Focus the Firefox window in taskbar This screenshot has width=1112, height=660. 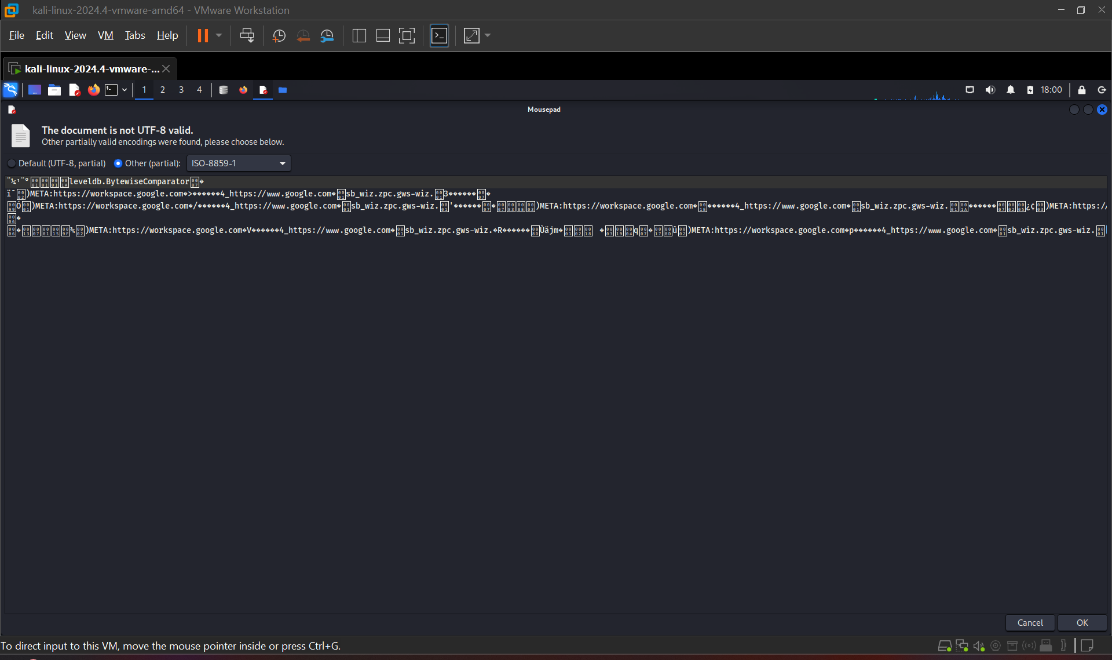point(243,90)
